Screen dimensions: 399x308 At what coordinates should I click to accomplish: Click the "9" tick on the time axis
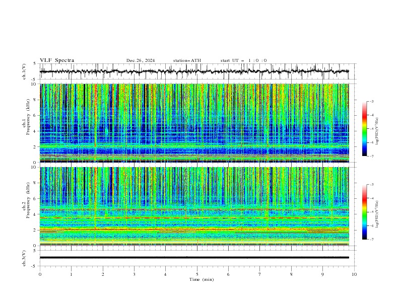[x=322, y=274]
